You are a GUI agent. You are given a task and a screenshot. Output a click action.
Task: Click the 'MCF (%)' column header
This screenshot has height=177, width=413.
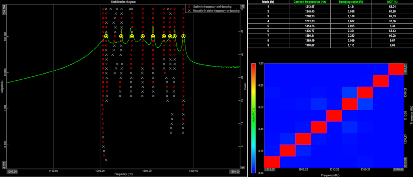coord(392,2)
